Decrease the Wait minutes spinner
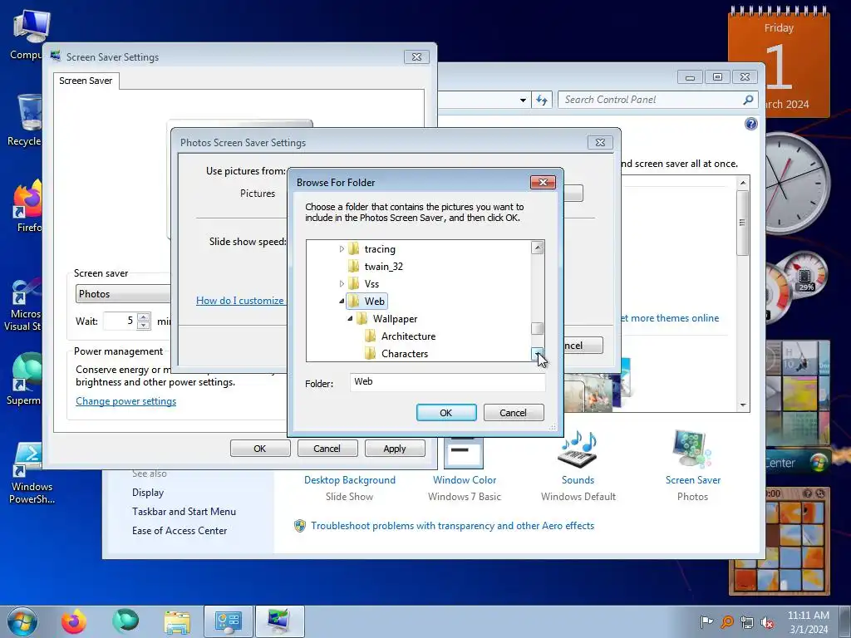 point(143,326)
